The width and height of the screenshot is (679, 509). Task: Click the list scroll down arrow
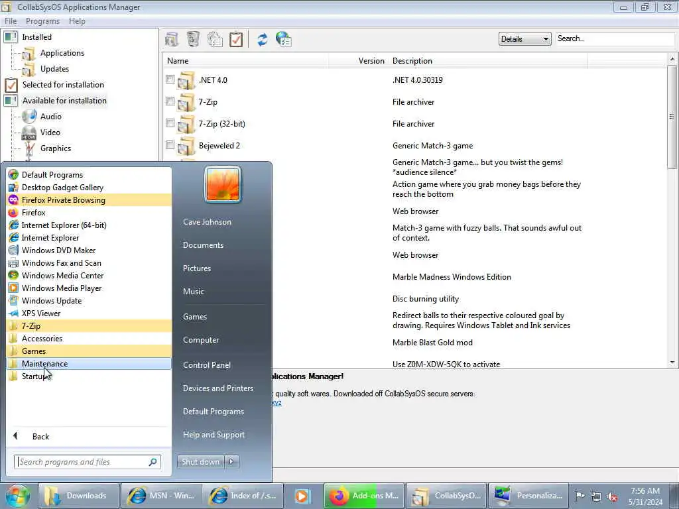pyautogui.click(x=672, y=363)
